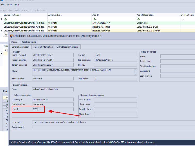The image size is (195, 146).
Task: Open the Help menu
Action: point(17,5)
